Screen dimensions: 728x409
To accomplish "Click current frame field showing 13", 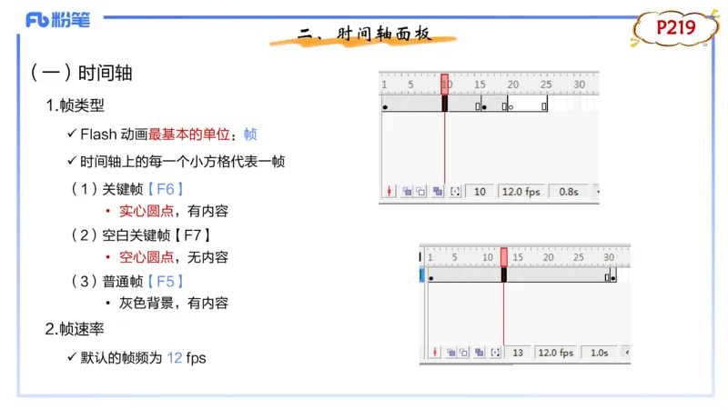I will [x=518, y=353].
